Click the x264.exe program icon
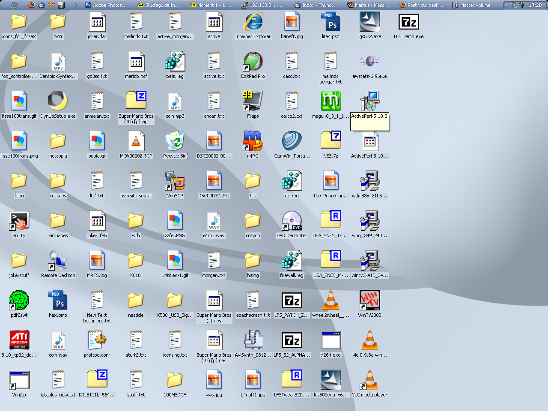The image size is (548, 411). (331, 340)
